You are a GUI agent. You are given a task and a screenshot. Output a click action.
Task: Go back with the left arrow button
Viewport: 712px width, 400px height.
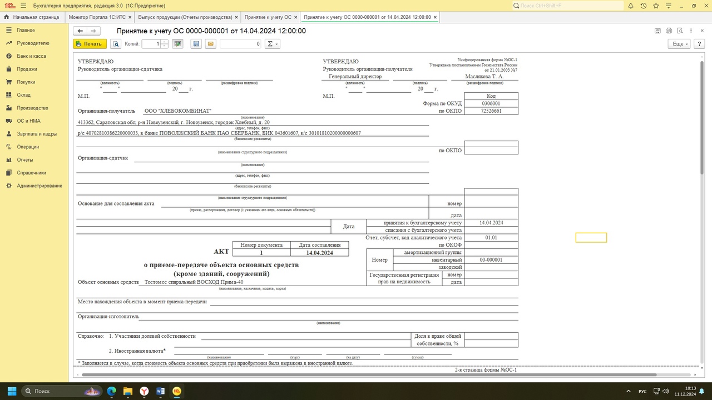click(80, 31)
